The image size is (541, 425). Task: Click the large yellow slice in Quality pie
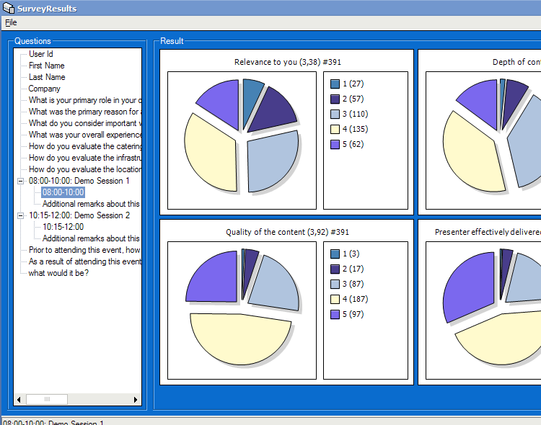(239, 338)
